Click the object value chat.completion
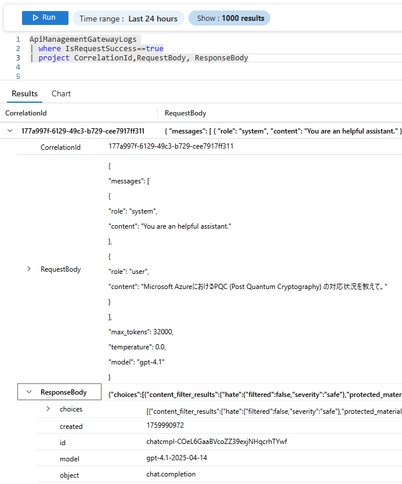The image size is (402, 484). click(171, 474)
